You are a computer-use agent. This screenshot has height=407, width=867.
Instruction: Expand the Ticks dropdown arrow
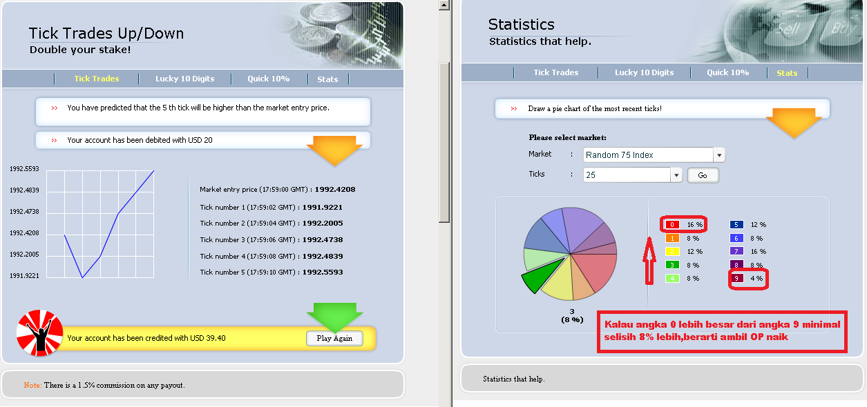[676, 175]
